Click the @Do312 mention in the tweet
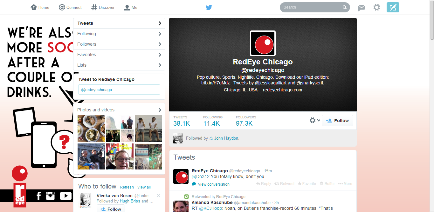The image size is (434, 212). (201, 176)
